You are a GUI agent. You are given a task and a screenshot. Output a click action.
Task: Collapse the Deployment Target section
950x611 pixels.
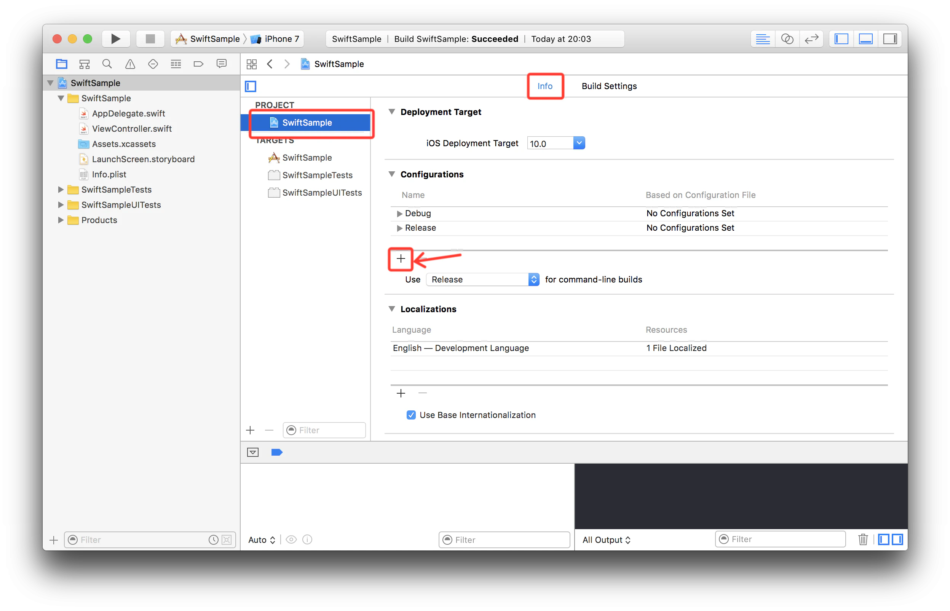[x=392, y=112]
